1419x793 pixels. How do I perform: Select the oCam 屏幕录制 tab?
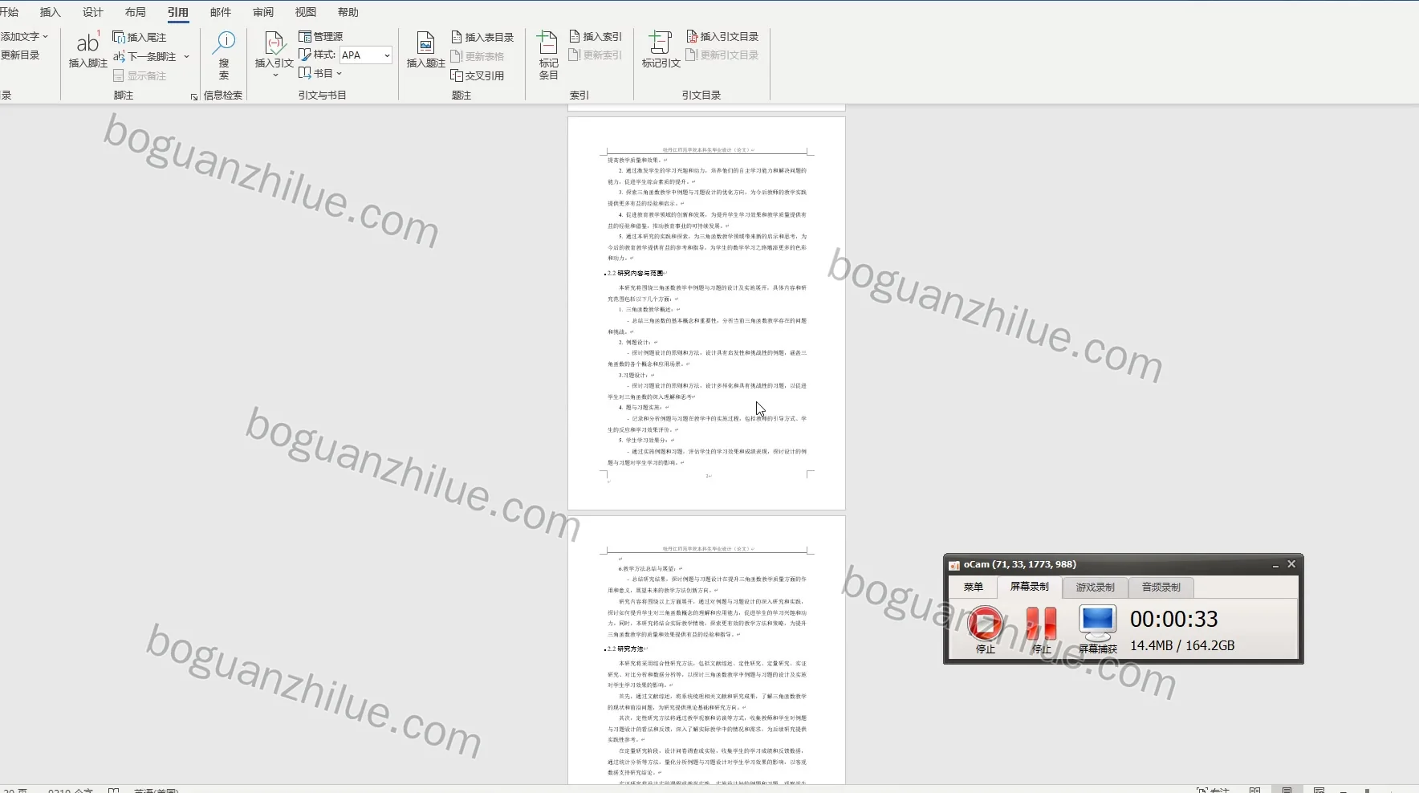(x=1030, y=587)
